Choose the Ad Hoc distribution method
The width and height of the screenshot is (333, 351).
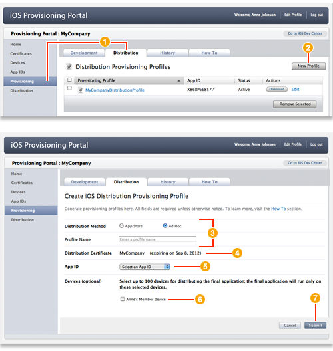(165, 225)
